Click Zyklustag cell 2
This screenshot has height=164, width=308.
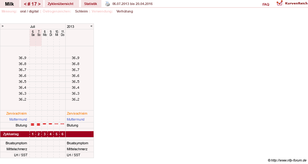point(39,134)
